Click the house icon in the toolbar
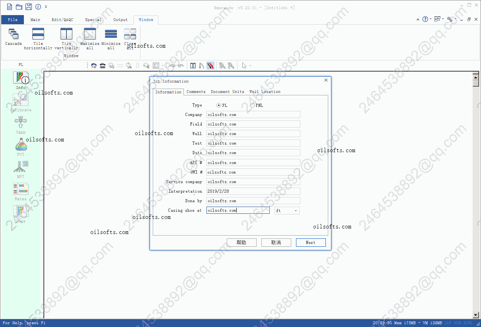The height and width of the screenshot is (327, 481). click(94, 66)
